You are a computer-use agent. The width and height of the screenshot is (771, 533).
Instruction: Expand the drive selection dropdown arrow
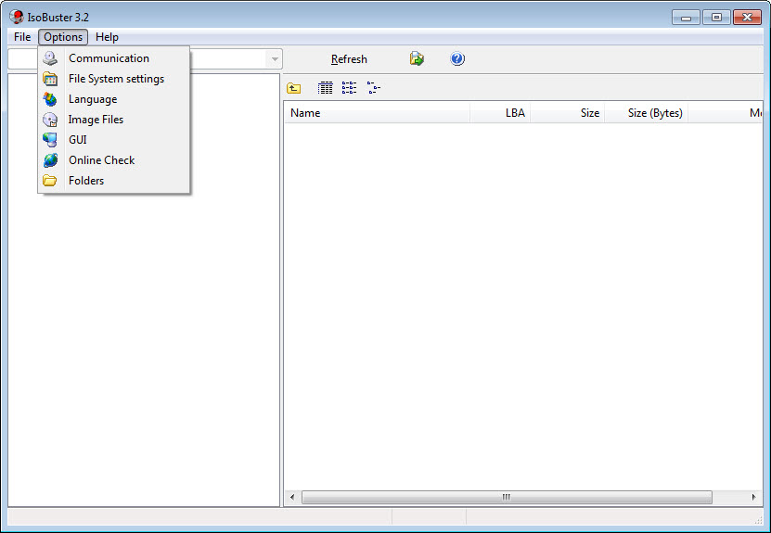pyautogui.click(x=275, y=59)
